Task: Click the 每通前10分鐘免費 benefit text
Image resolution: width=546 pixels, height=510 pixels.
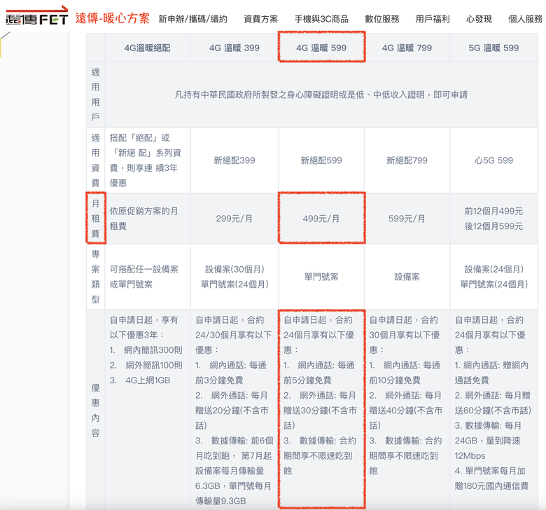Action: click(405, 373)
